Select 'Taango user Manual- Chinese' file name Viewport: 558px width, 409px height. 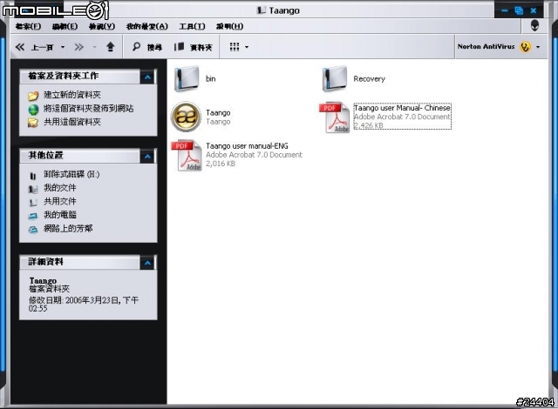(x=402, y=108)
